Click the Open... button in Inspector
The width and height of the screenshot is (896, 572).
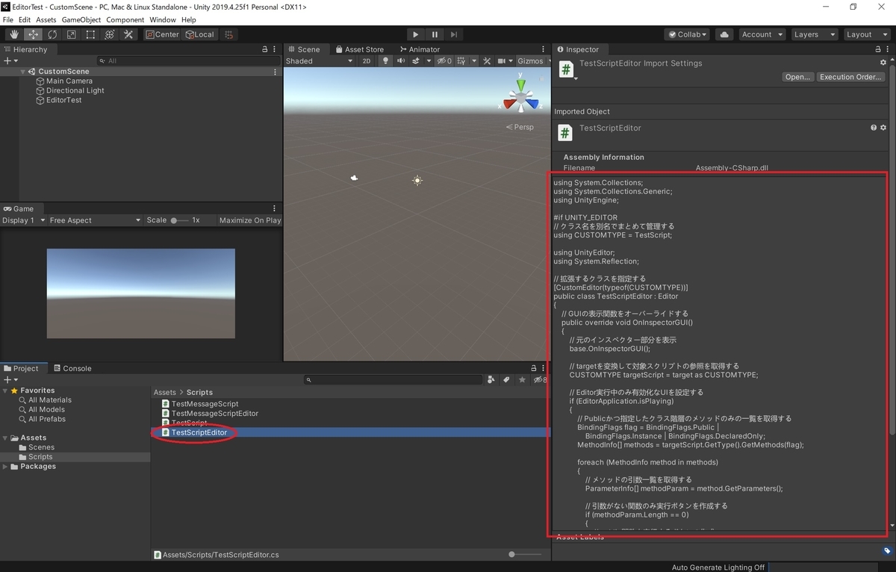tap(797, 77)
